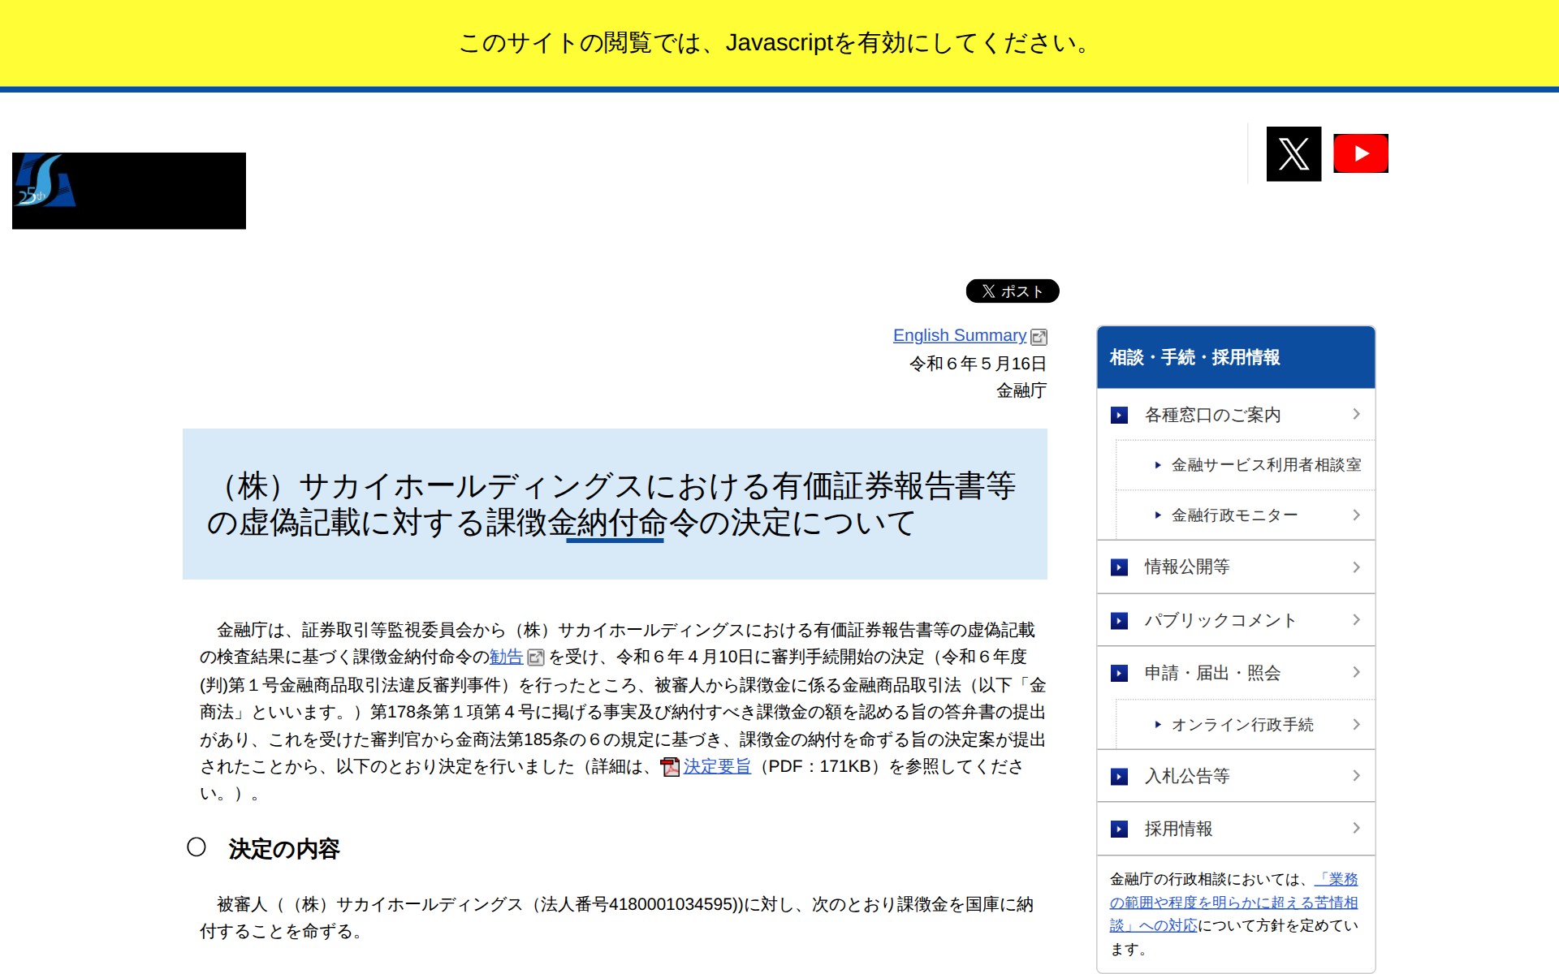The image size is (1559, 974).
Task: Open 業務の範囲や程度を明らかに超える苦情相談 link
Action: pyautogui.click(x=1233, y=903)
